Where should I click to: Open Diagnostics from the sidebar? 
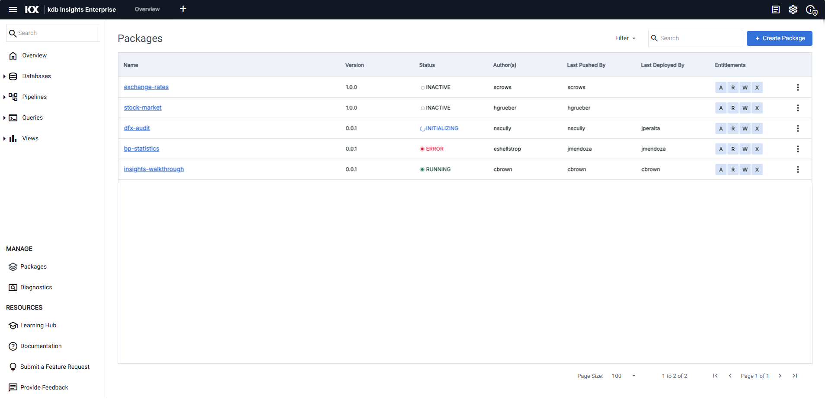(x=36, y=288)
